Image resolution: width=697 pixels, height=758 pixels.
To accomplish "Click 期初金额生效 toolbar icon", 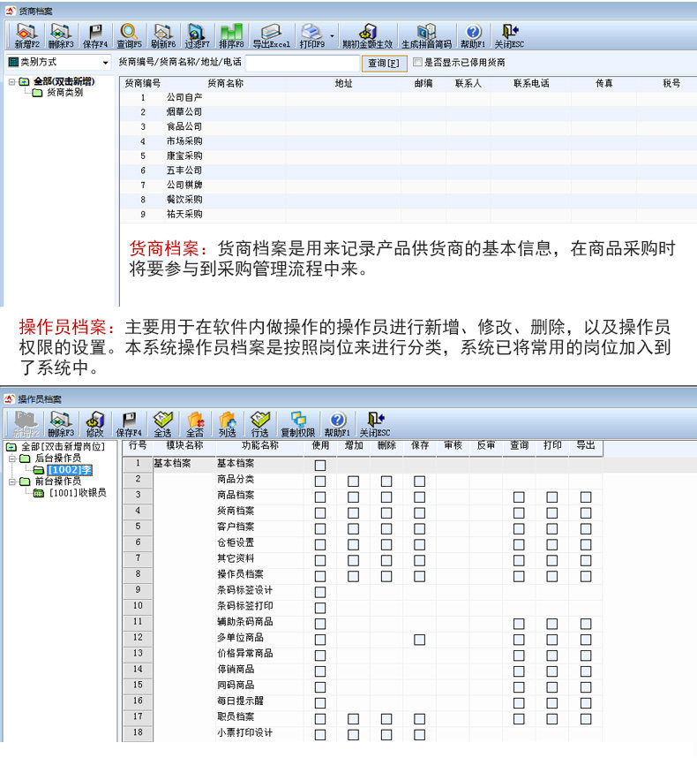I will (367, 36).
